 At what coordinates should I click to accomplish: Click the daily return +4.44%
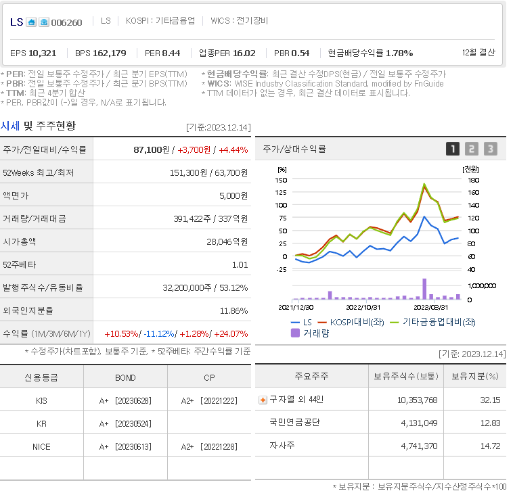point(233,149)
